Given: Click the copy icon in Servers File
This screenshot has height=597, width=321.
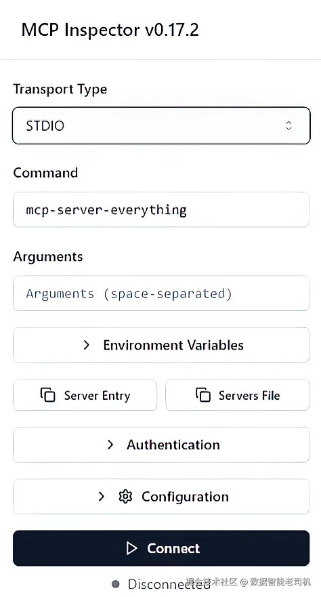Looking at the screenshot, I should click(x=203, y=395).
